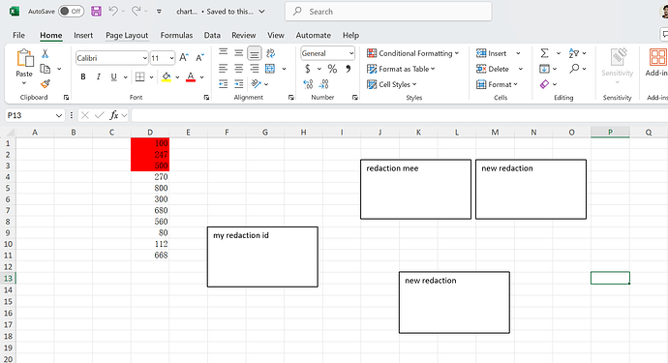The width and height of the screenshot is (668, 363).
Task: Align text right
Action: coord(255,68)
